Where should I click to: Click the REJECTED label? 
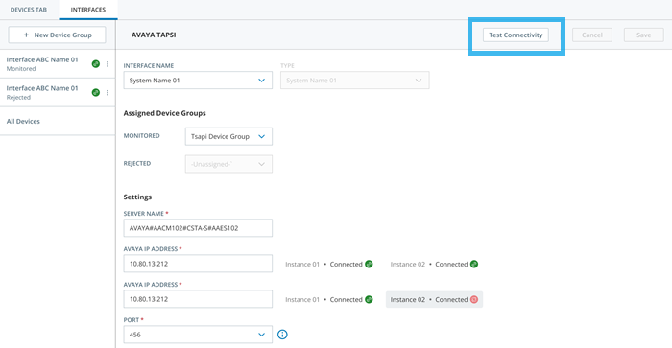(x=137, y=164)
